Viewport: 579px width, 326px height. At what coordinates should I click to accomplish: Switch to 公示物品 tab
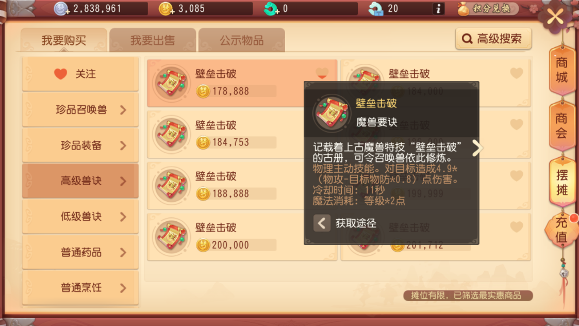coord(241,40)
